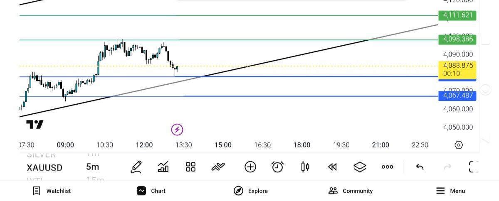Open the indicators chart icon
The image size is (499, 201).
[x=163, y=167]
